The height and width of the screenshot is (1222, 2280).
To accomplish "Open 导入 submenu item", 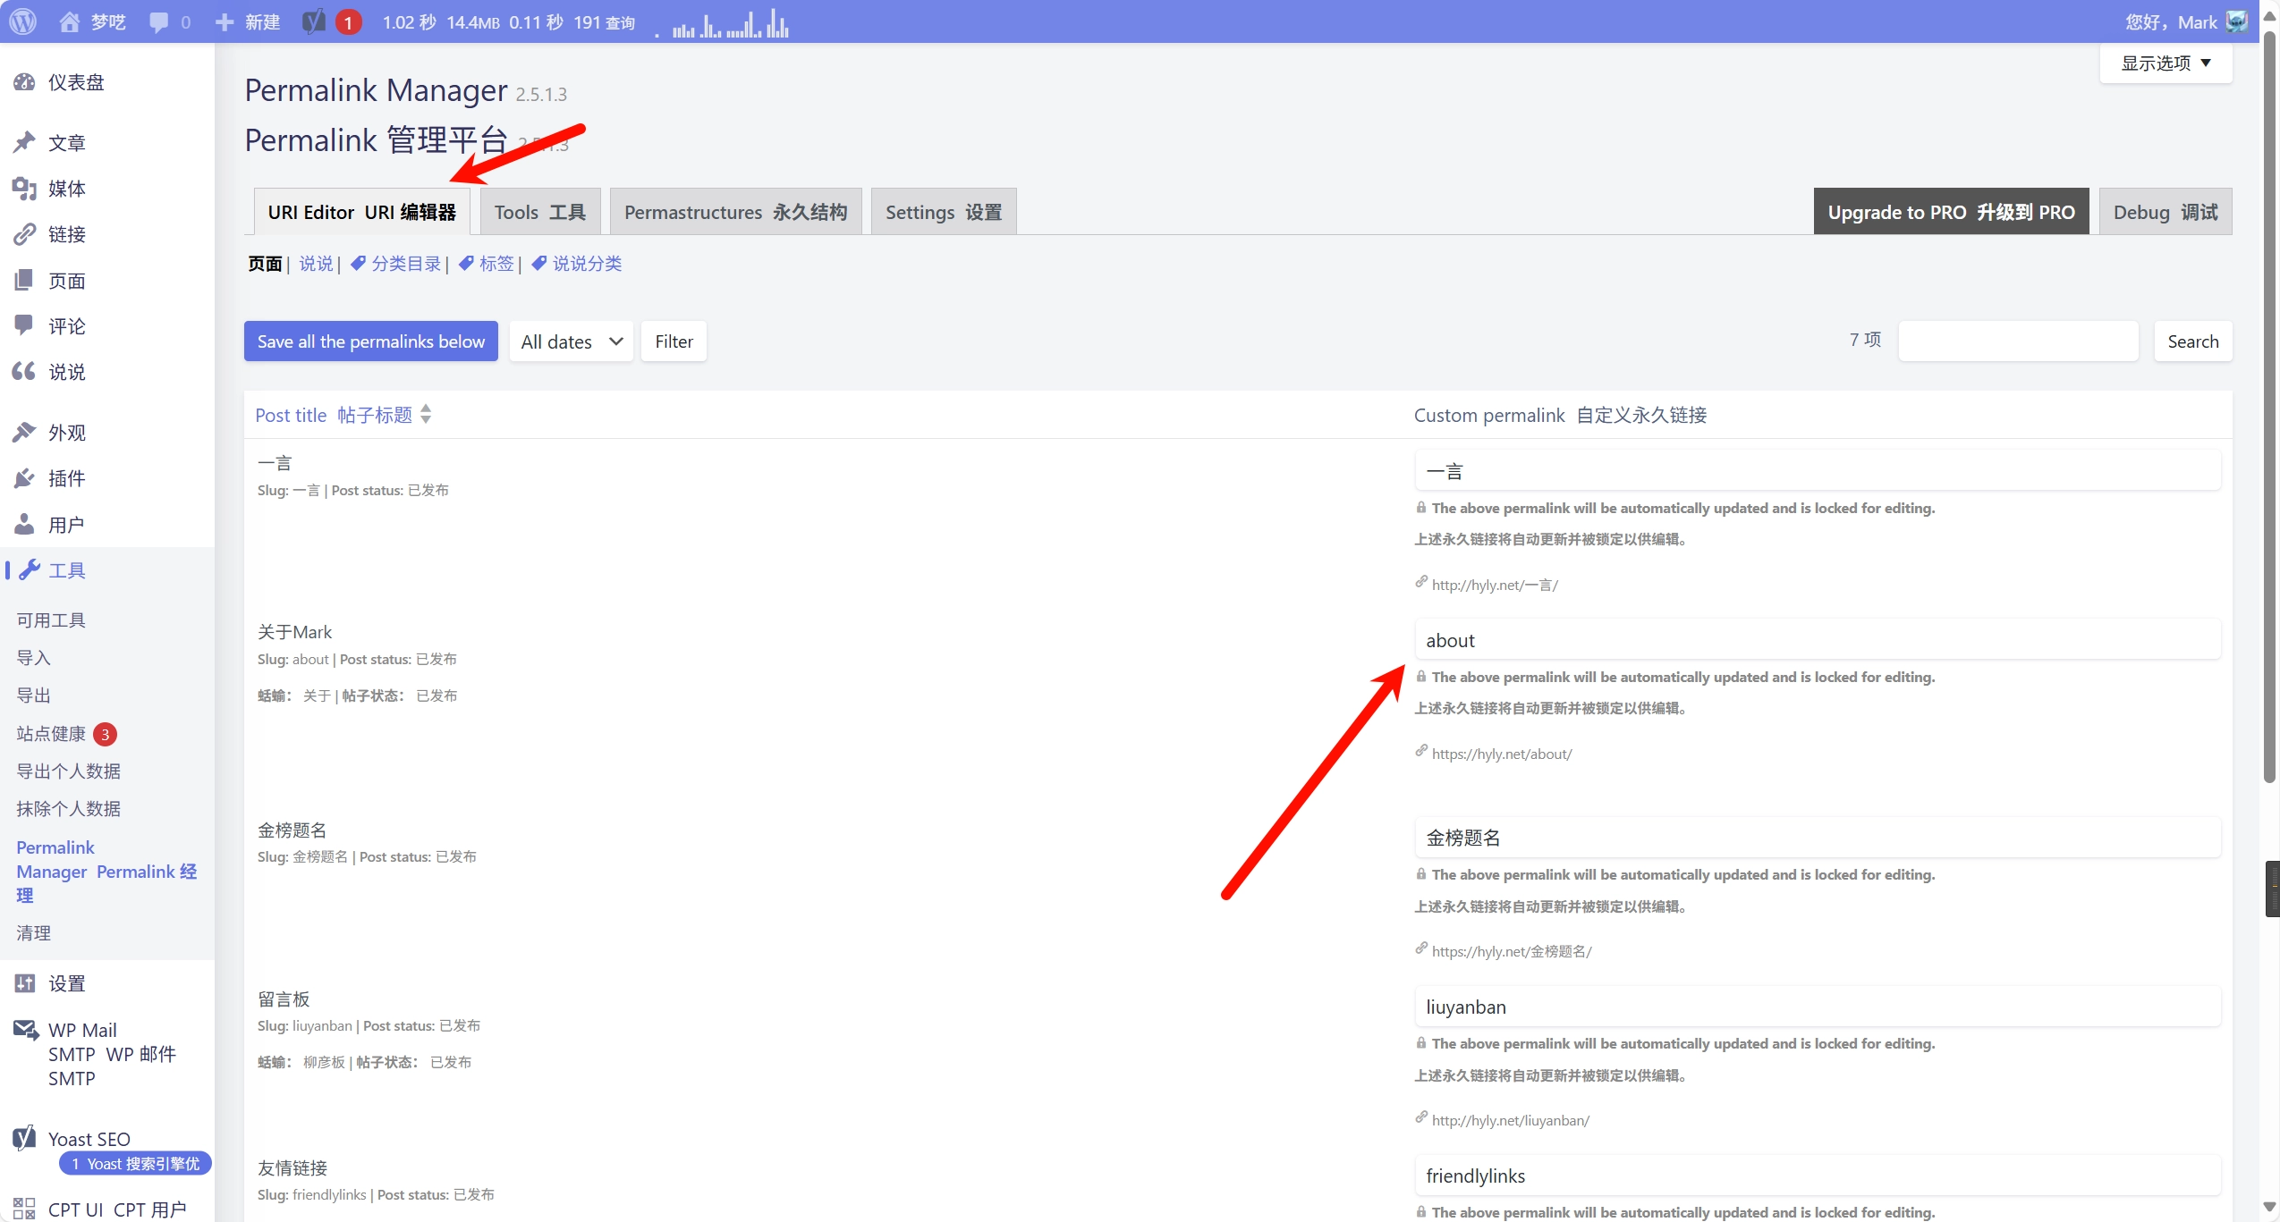I will point(34,658).
